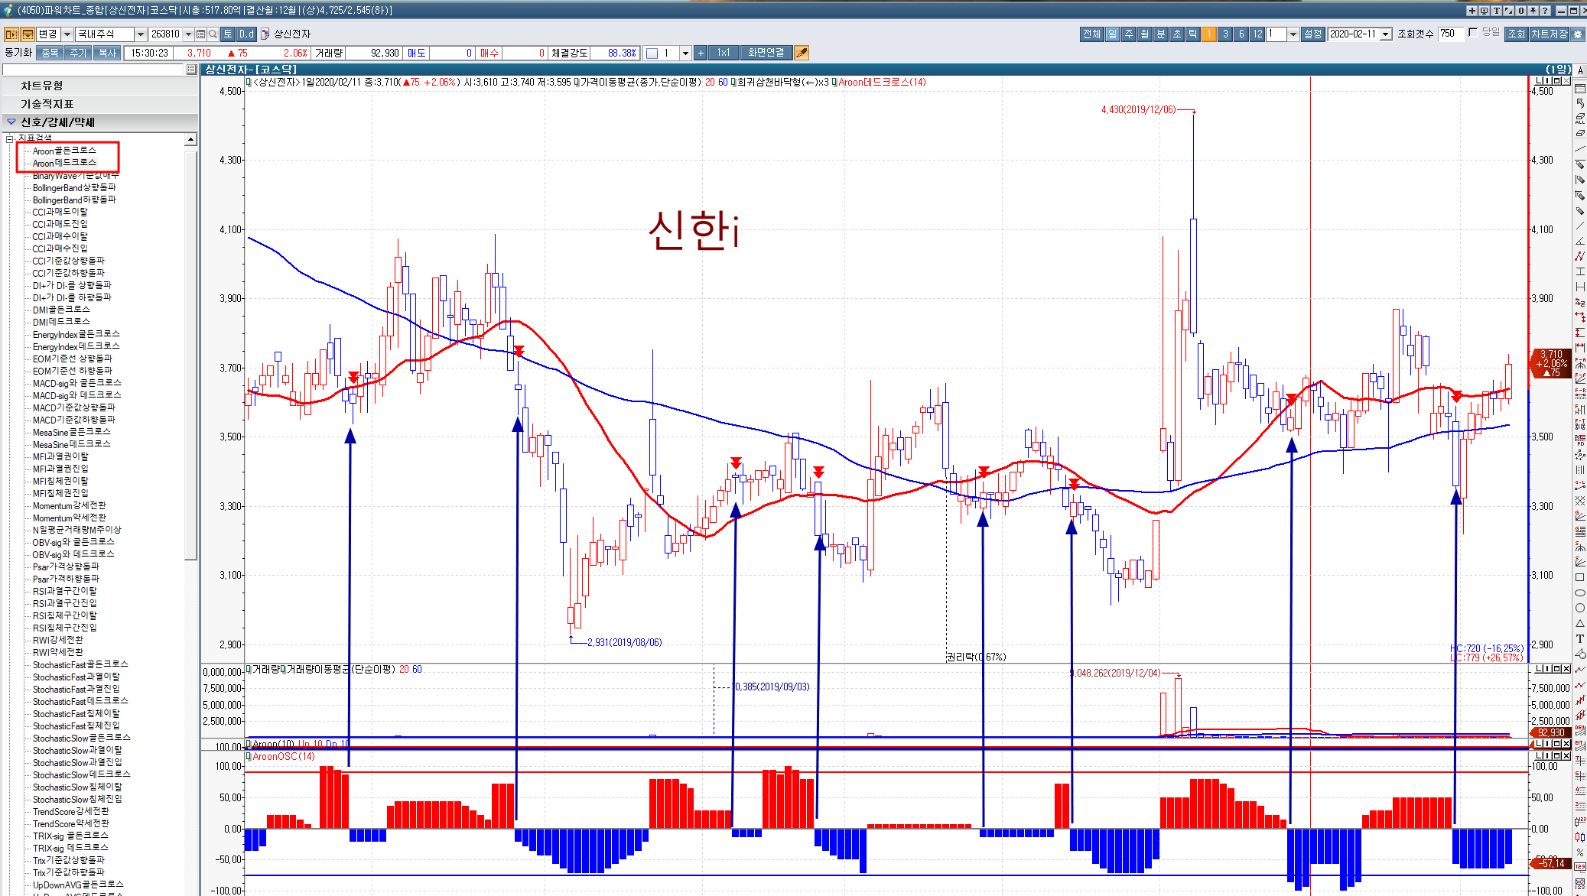Open the 차트유형 panel section
Viewport: 1587px width, 896px height.
point(42,86)
